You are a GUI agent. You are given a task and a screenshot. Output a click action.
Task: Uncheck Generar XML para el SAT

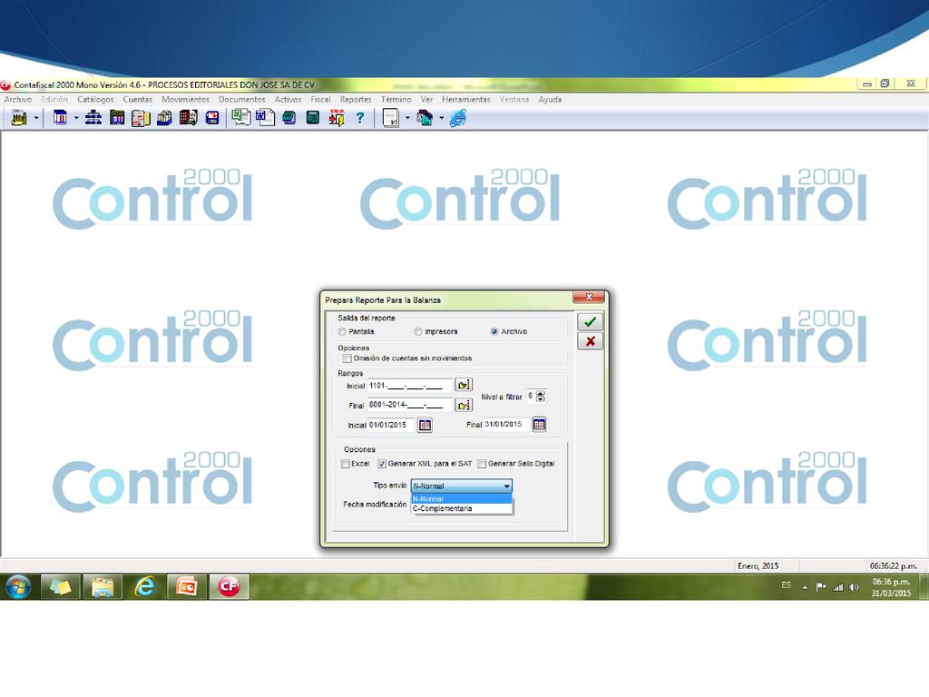pyautogui.click(x=382, y=464)
